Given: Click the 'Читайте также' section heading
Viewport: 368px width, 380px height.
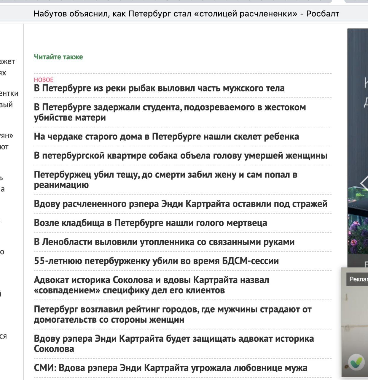Looking at the screenshot, I should 58,57.
